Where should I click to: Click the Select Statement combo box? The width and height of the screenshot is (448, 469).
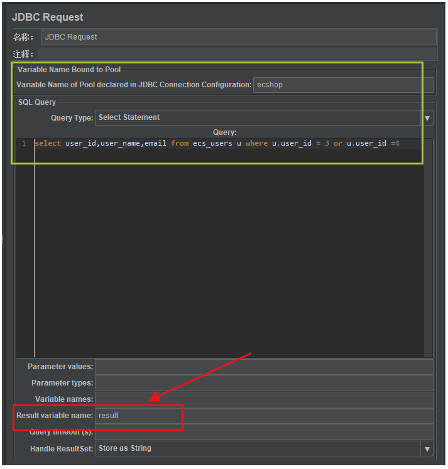pyautogui.click(x=258, y=117)
